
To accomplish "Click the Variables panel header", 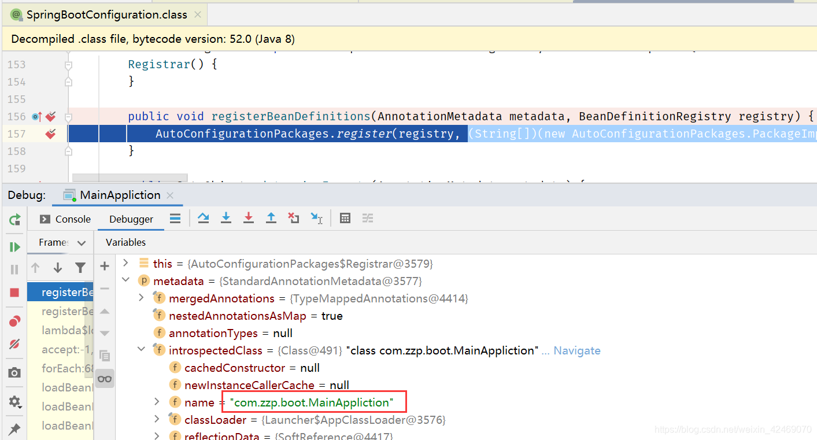I will [x=125, y=242].
